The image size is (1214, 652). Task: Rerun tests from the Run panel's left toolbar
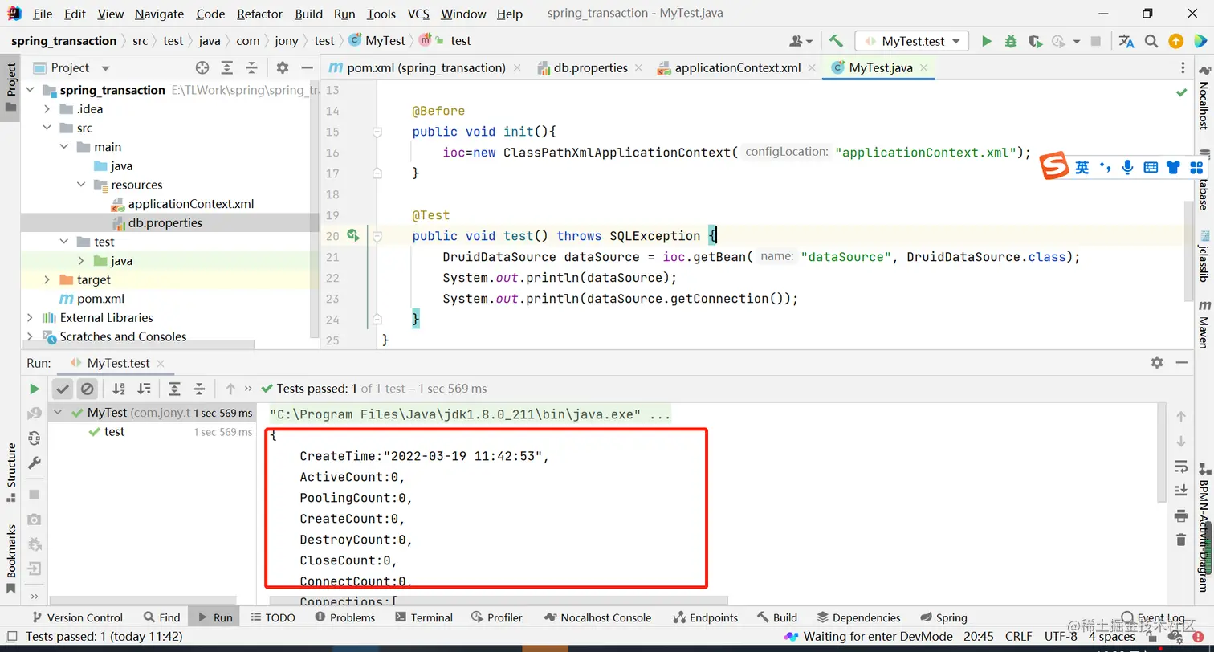point(34,389)
